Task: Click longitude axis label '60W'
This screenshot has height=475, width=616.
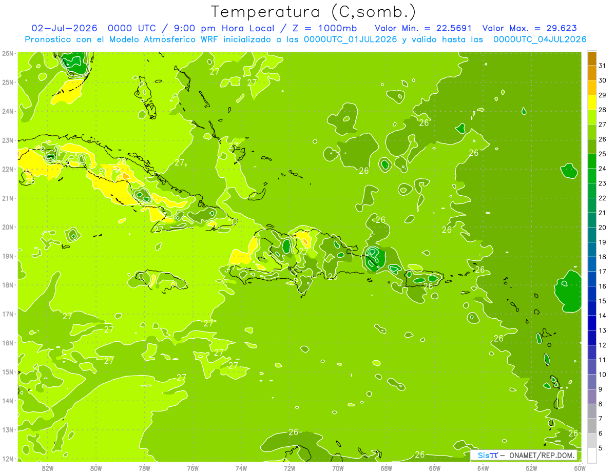Action: [580, 468]
